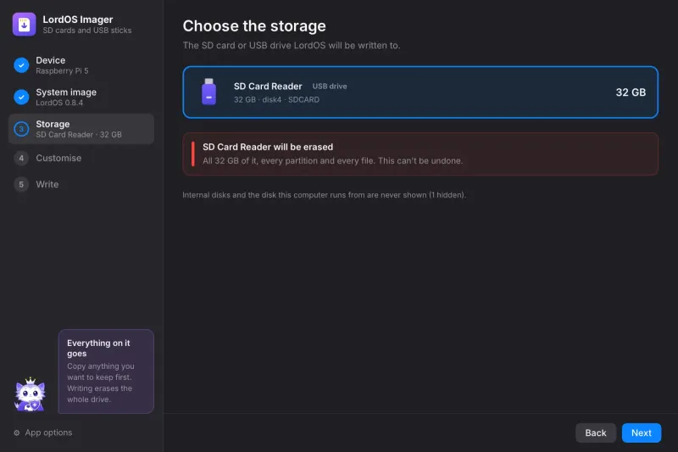Viewport: 678px width, 452px height.
Task: Click the System image step checkmark icon
Action: (21, 97)
